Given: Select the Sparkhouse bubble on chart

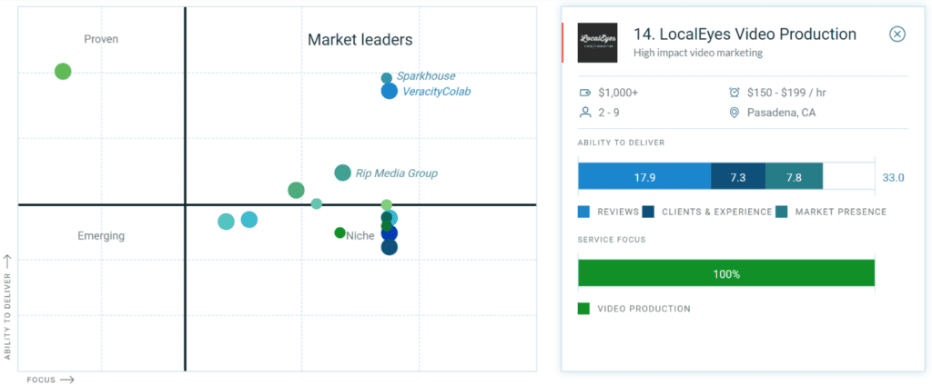Looking at the screenshot, I should tap(386, 78).
